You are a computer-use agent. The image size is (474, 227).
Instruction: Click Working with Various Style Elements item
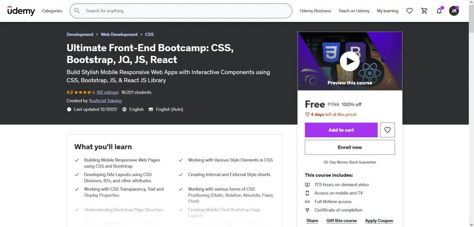point(230,160)
